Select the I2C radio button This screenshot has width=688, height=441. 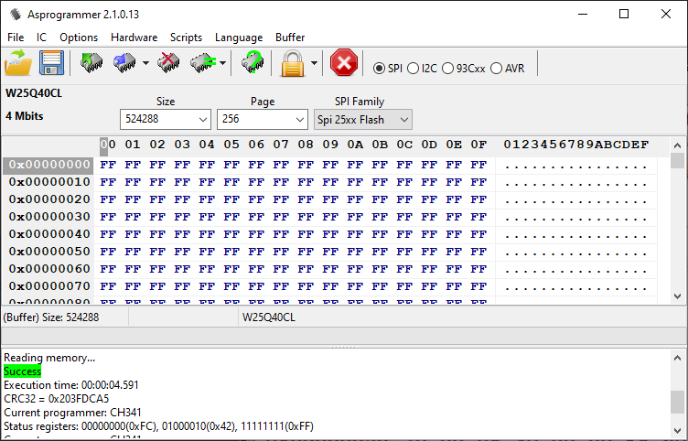tap(413, 69)
